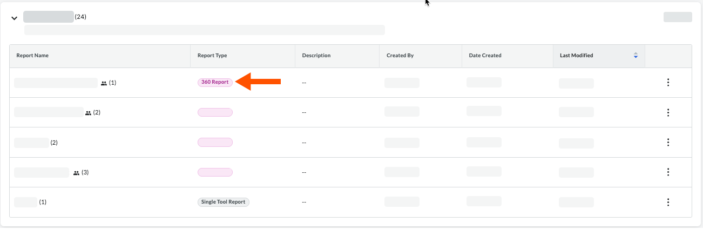Sort by the Last Modified column arrows

tap(636, 56)
